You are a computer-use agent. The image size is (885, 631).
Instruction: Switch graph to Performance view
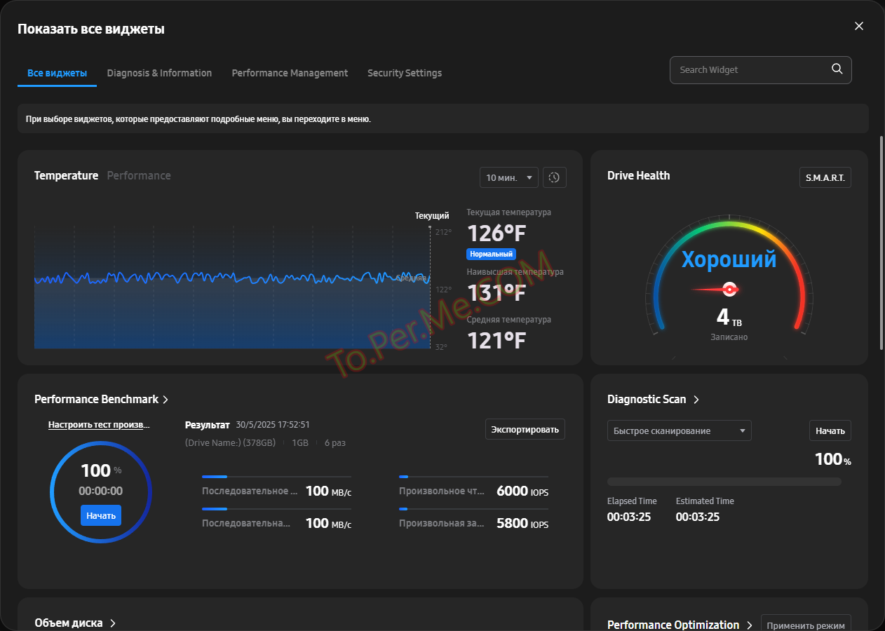click(x=139, y=175)
